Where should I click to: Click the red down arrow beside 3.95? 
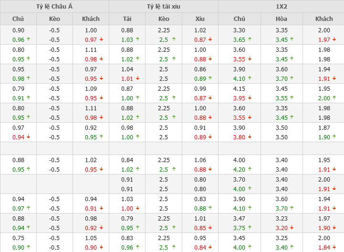[x=250, y=98]
